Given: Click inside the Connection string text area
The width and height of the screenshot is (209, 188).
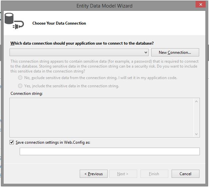Looking at the screenshot, I should point(102,117).
